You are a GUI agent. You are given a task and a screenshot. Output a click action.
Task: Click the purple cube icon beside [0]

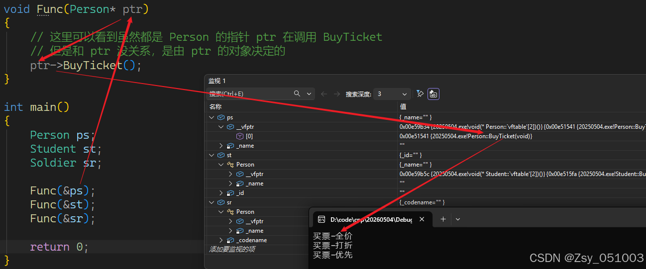pos(240,136)
